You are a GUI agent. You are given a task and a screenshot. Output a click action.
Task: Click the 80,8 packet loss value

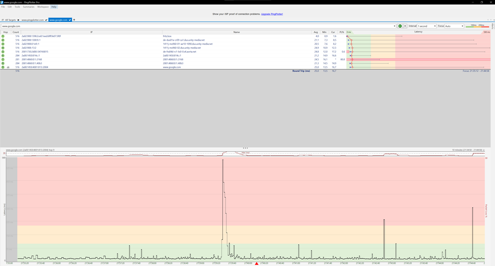[342, 60]
